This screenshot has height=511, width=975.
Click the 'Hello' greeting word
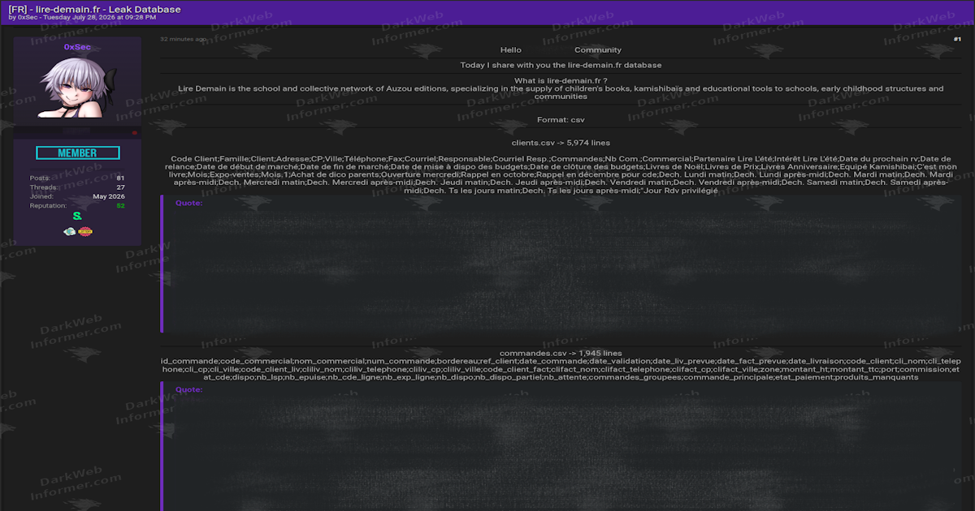point(511,50)
